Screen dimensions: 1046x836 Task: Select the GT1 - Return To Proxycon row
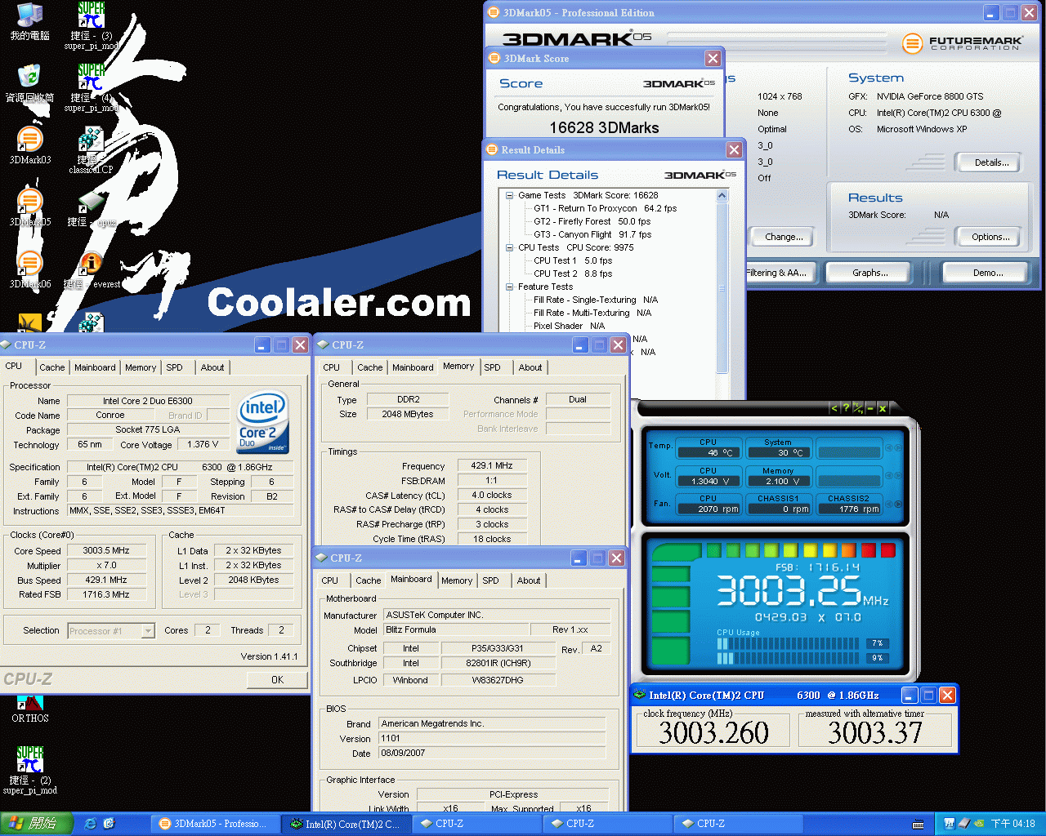click(x=605, y=208)
